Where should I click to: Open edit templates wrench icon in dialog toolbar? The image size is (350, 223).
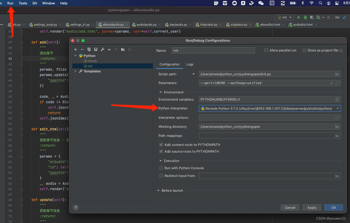pyautogui.click(x=102, y=49)
